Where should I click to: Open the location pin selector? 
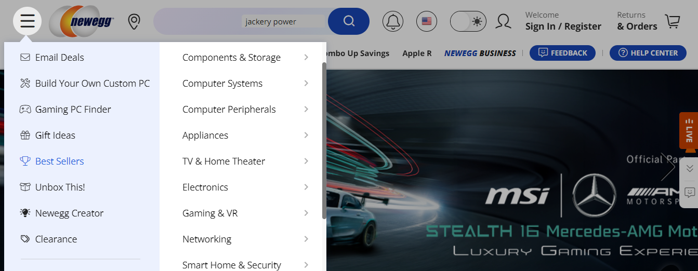[x=134, y=22]
